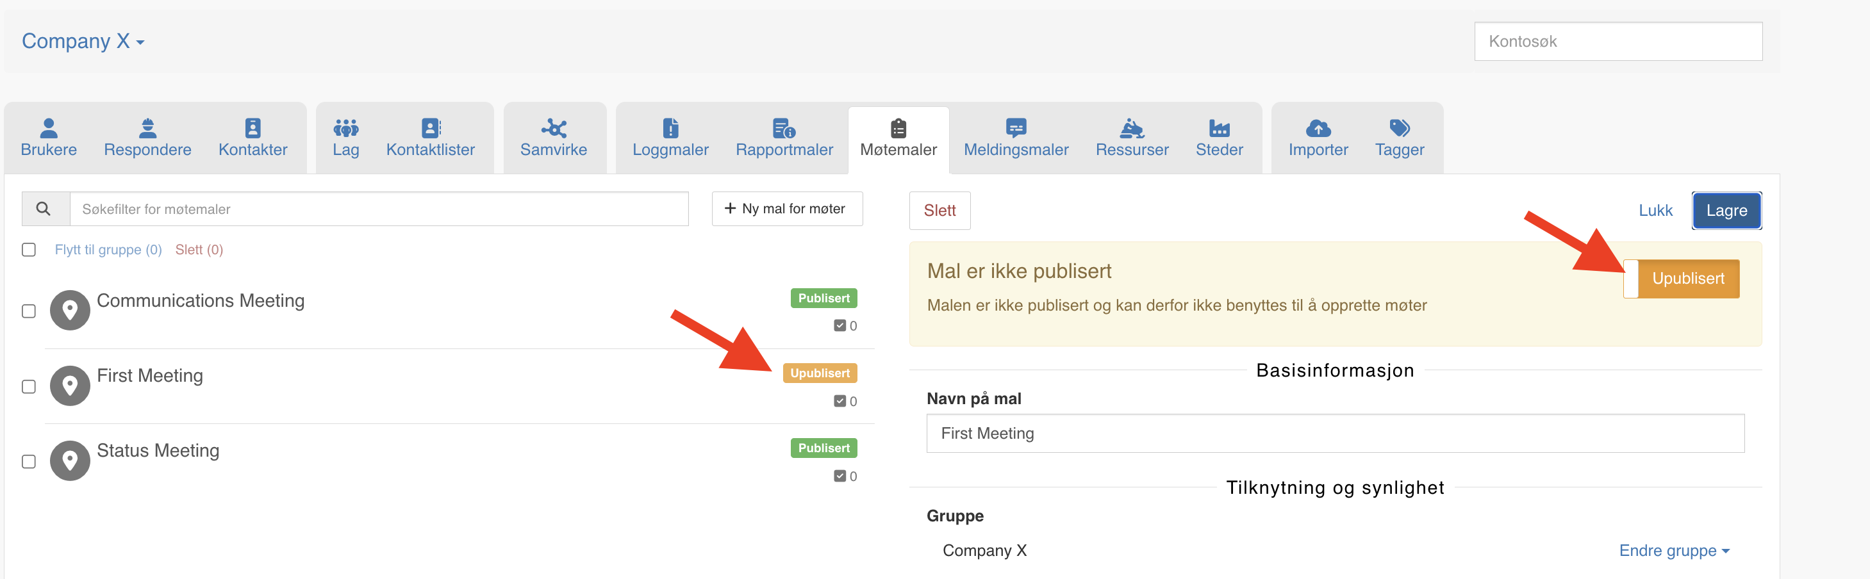Open the Tagger tags icon
This screenshot has height=579, width=1870.
coord(1400,127)
